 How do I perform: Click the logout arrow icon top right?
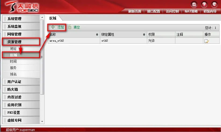(x=214, y=5)
